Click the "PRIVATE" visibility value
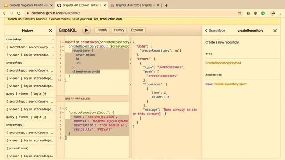Viewport: 285px width, 160px height. (x=104, y=129)
